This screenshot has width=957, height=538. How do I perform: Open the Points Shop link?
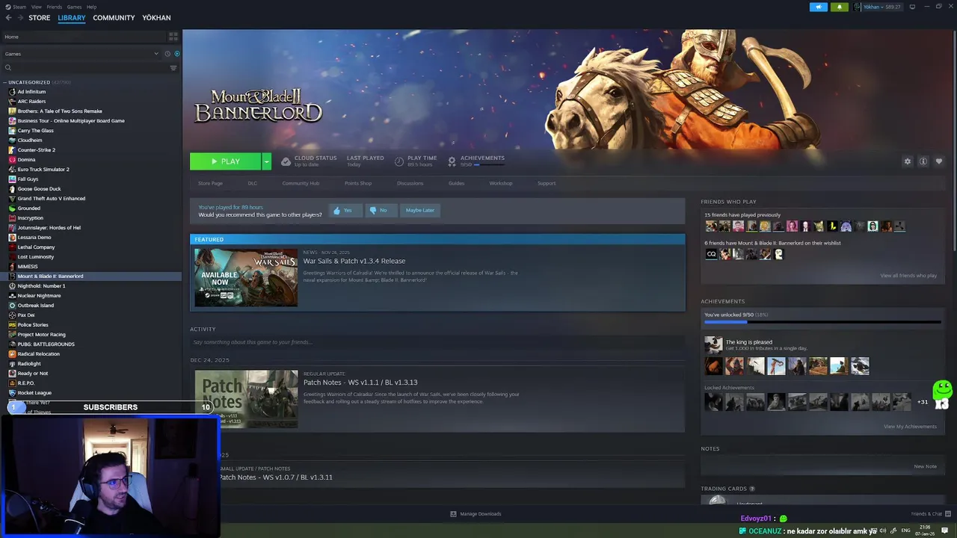[358, 183]
